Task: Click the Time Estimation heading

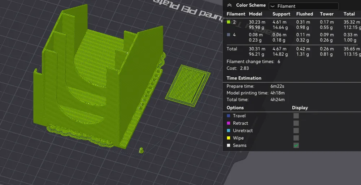Action: 244,78
